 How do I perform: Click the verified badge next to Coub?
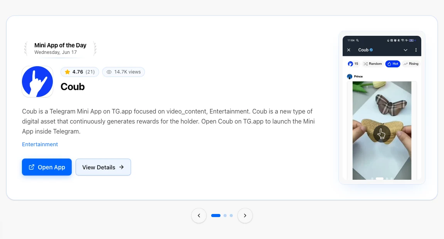(x=371, y=50)
